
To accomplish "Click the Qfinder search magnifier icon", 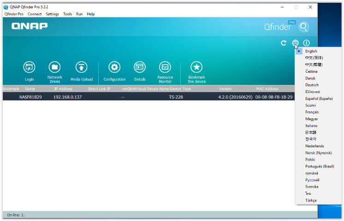I will click(x=303, y=27).
